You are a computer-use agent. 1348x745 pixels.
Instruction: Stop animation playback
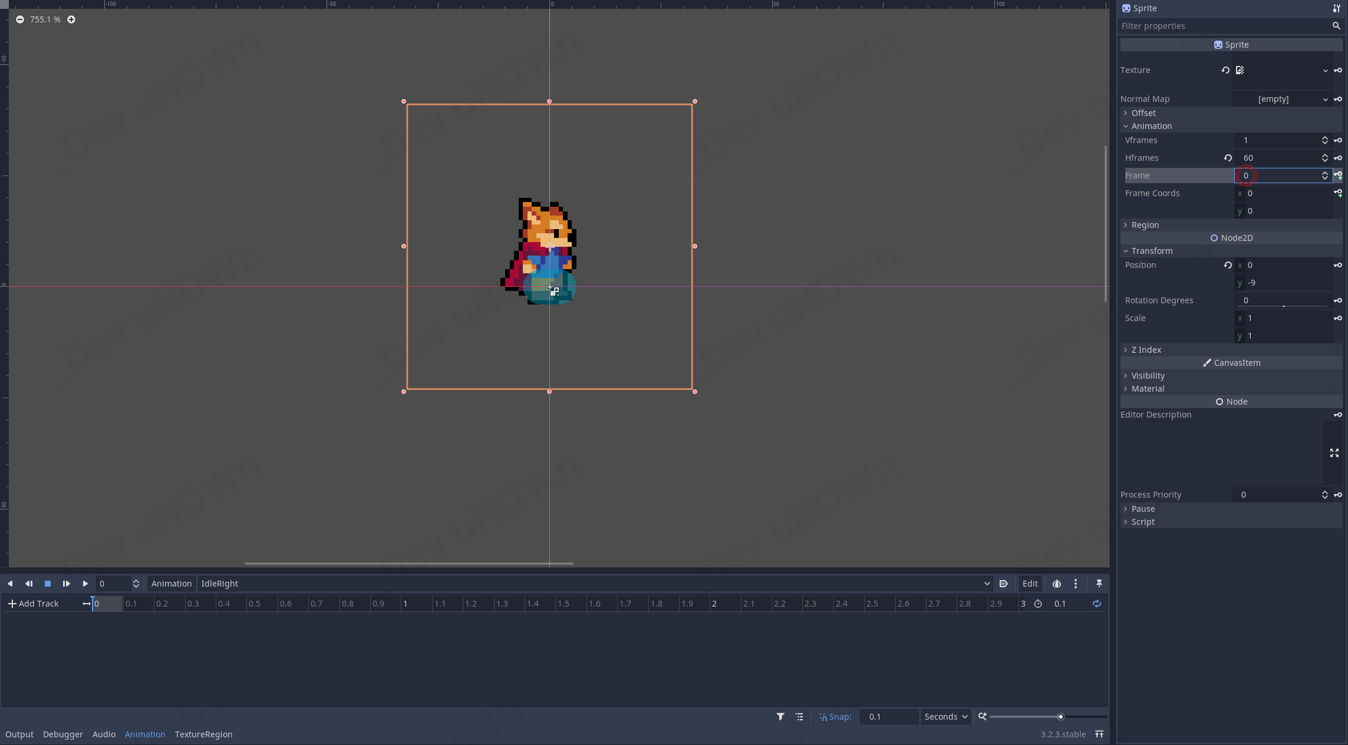pyautogui.click(x=48, y=584)
